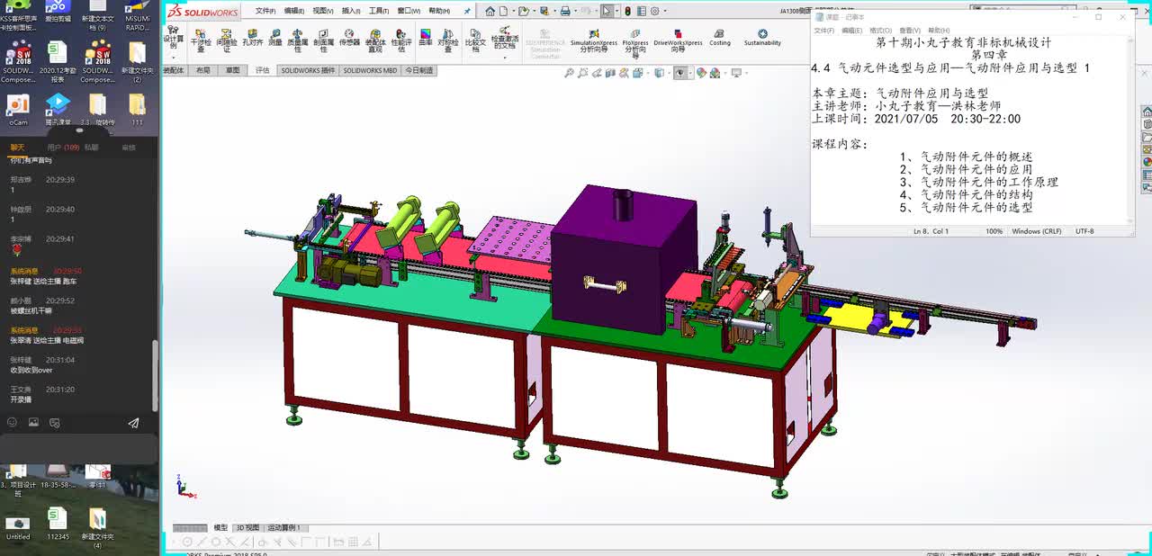Open 对称检查 symmetry check
The width and height of the screenshot is (1152, 556).
tap(447, 40)
